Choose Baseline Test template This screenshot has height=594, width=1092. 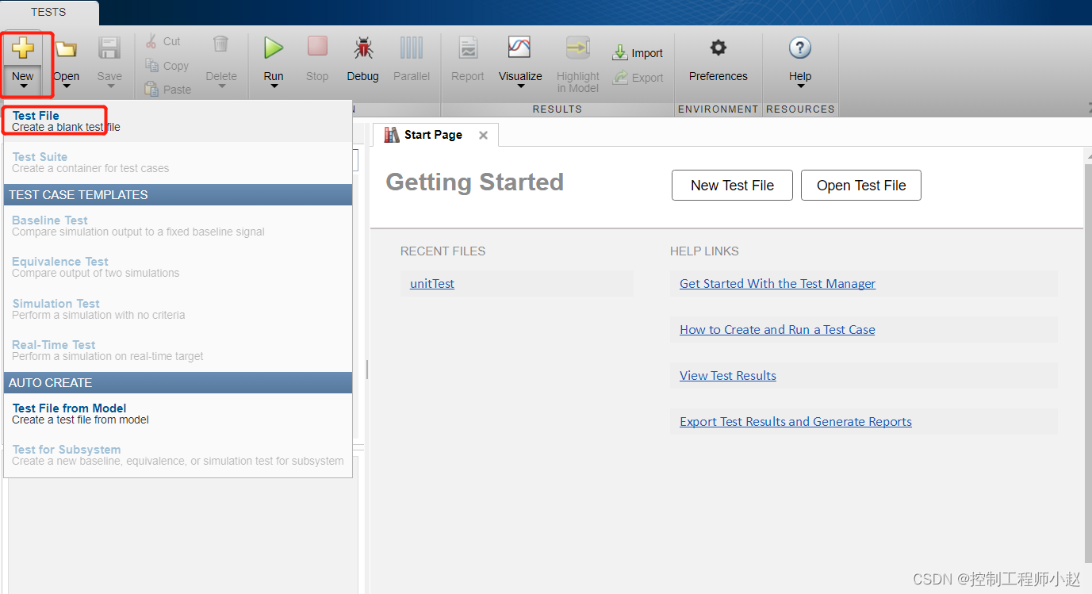click(178, 226)
